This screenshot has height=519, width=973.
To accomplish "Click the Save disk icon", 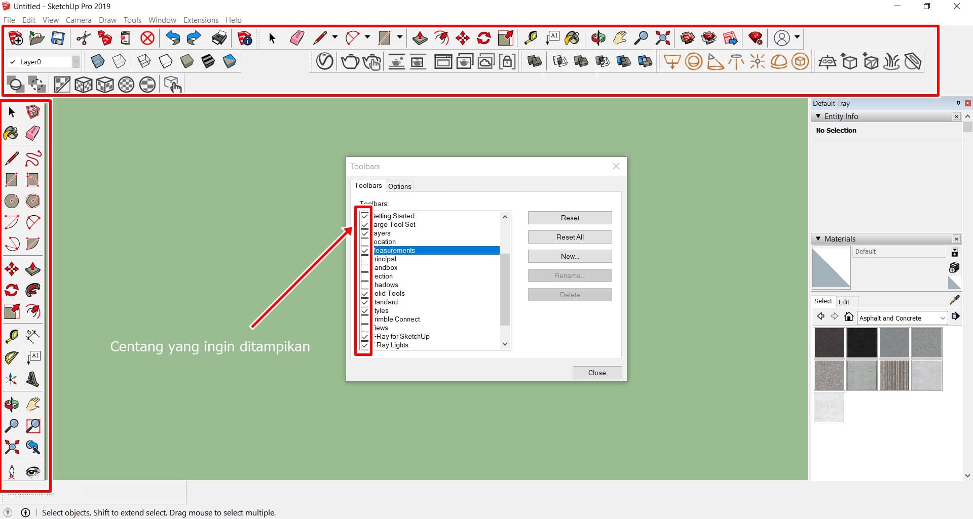I will (x=58, y=38).
